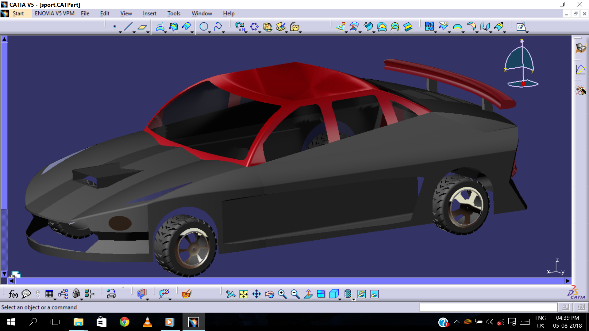The image size is (589, 331).
Task: Open the File menu
Action: [x=85, y=13]
